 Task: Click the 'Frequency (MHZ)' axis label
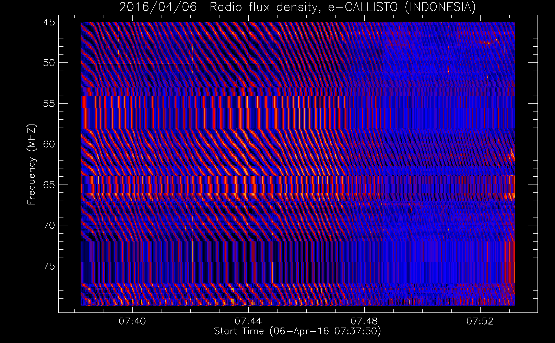point(32,165)
